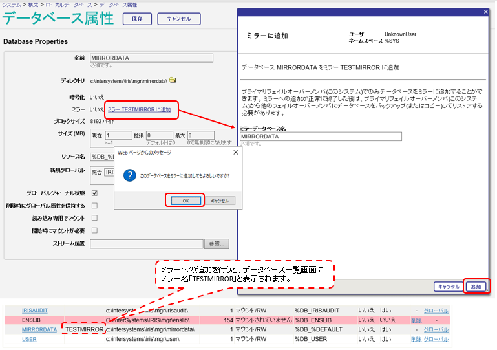Click the 削除 link in the USER row
497x350 pixels.
point(416,339)
